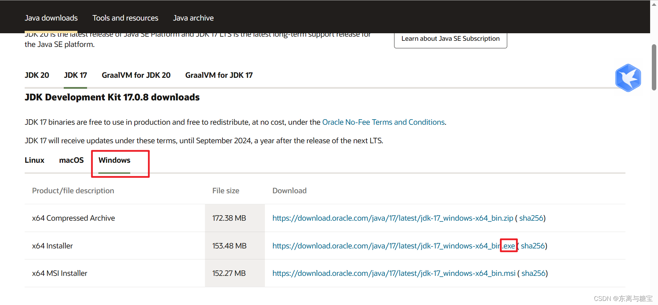The width and height of the screenshot is (658, 305).
Task: Open the Java downloads nav tab
Action: click(51, 18)
